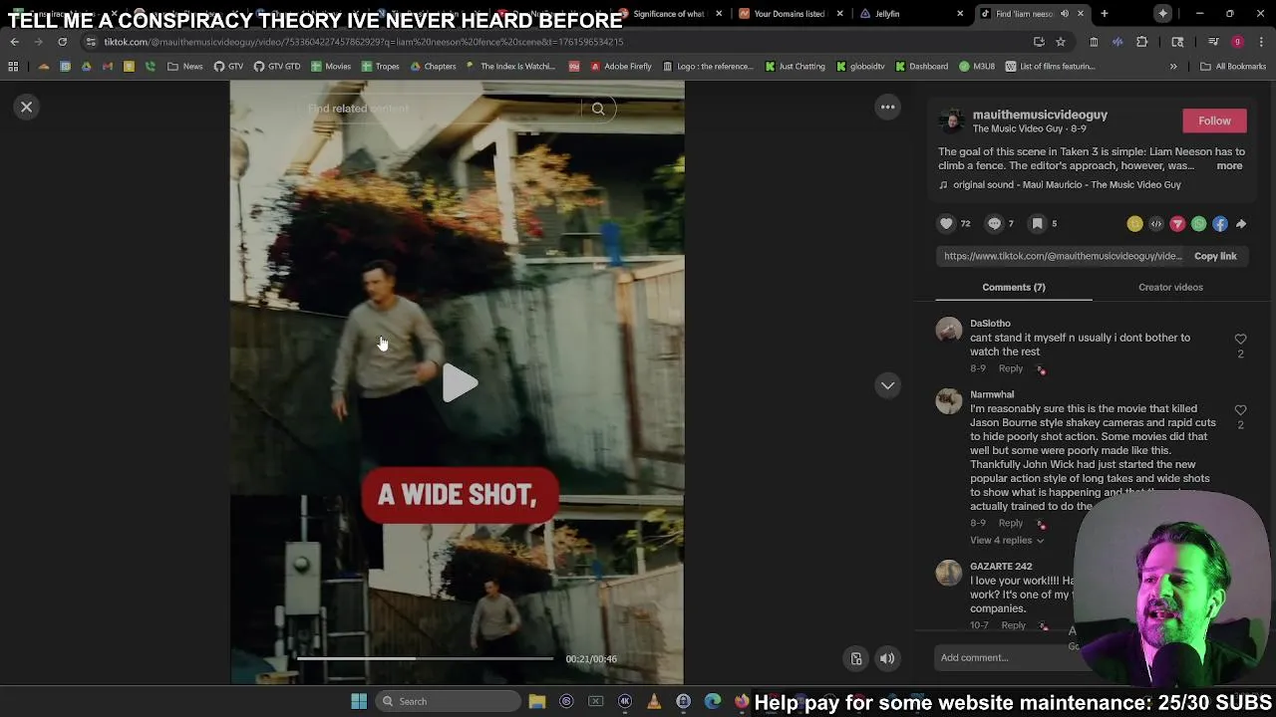Open the Adobe Firefly bookmark
The image size is (1276, 717).
pos(621,67)
